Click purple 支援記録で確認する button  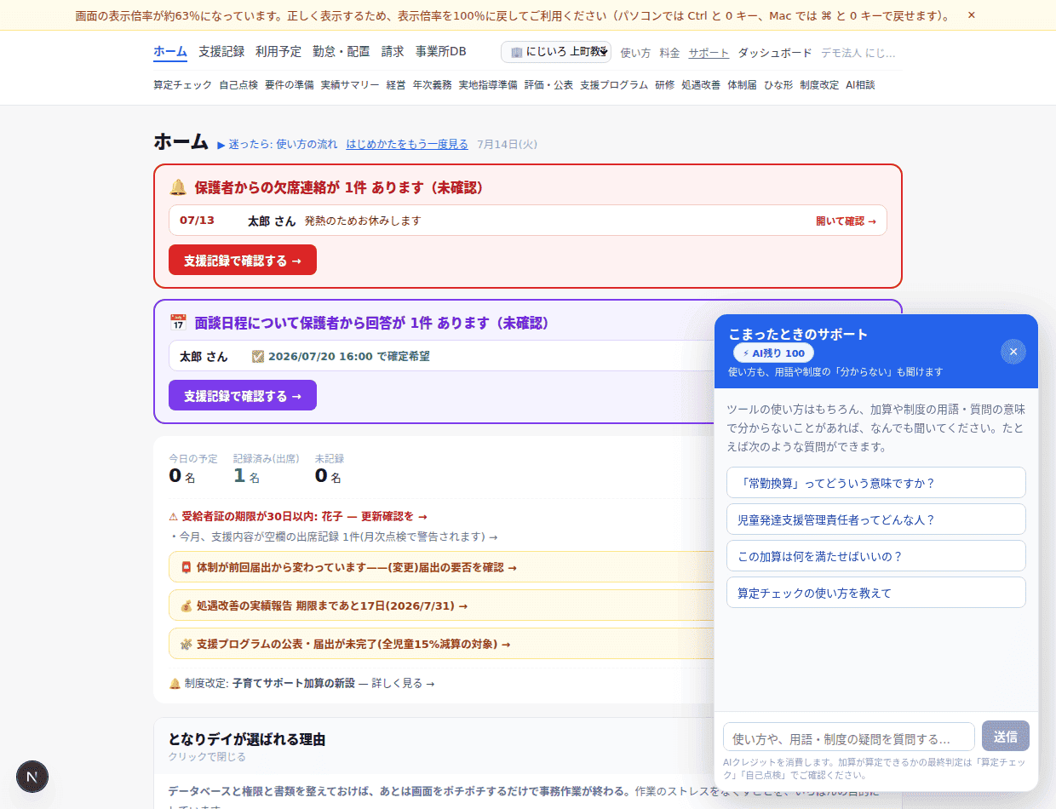point(243,396)
